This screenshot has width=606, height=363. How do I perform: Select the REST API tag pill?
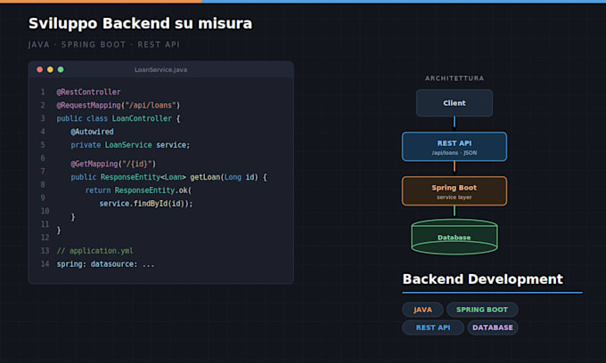coord(433,327)
